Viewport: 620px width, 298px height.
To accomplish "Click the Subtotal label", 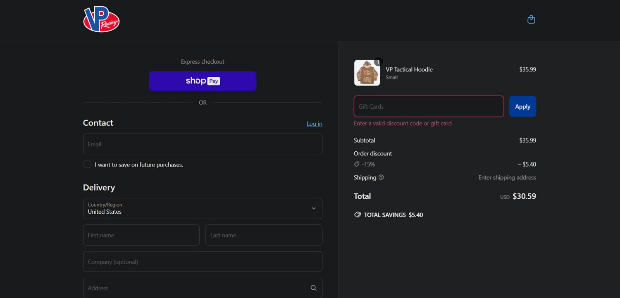I will (365, 140).
